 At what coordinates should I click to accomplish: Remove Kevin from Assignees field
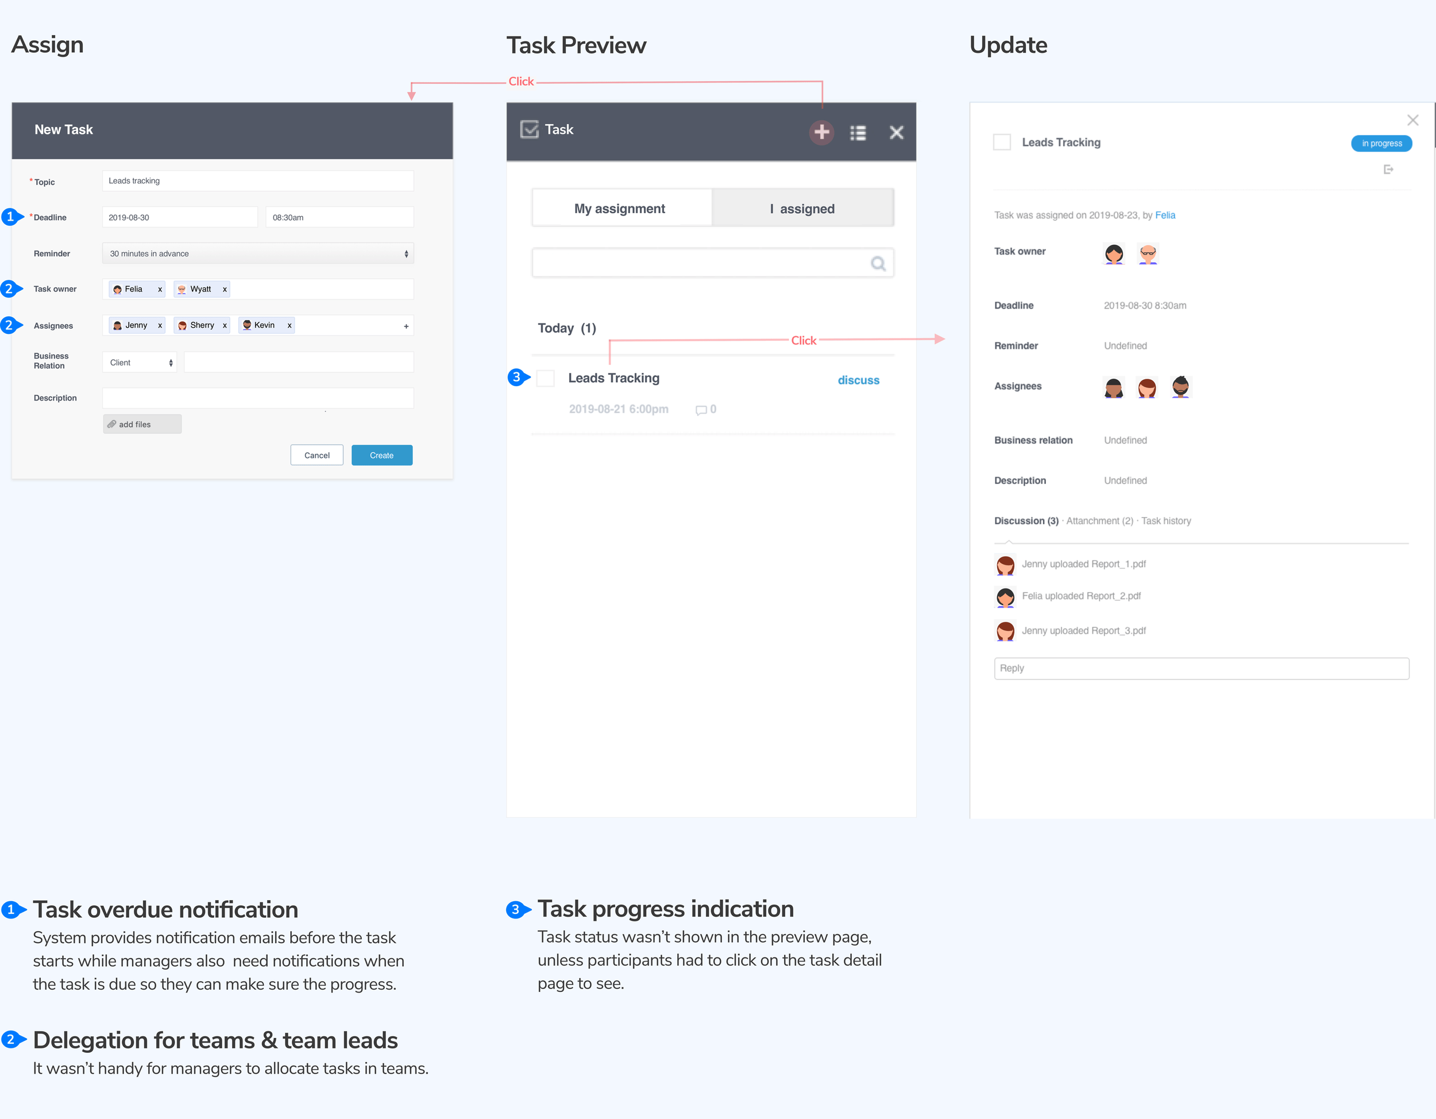click(289, 326)
